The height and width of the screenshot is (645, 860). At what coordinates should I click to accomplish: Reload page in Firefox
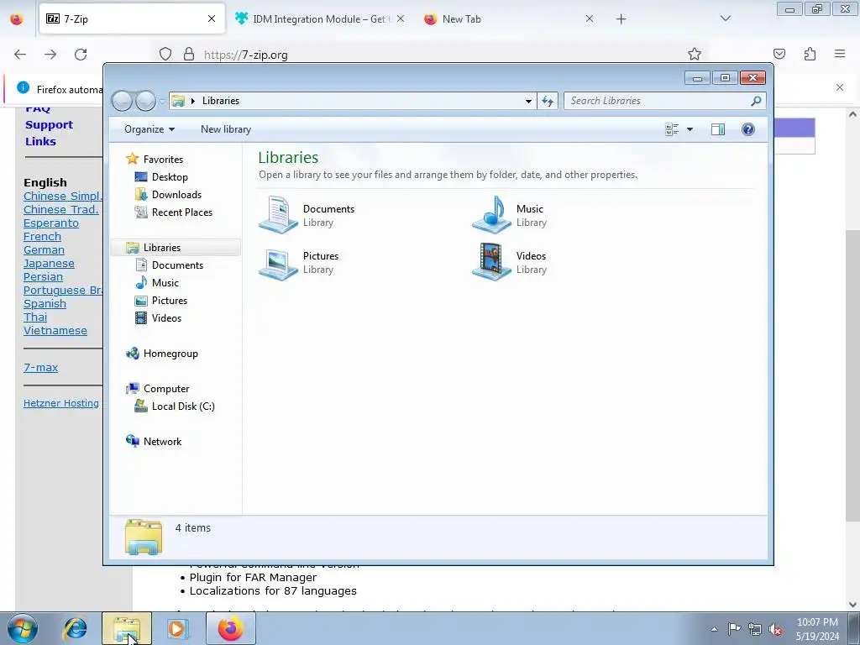point(81,54)
